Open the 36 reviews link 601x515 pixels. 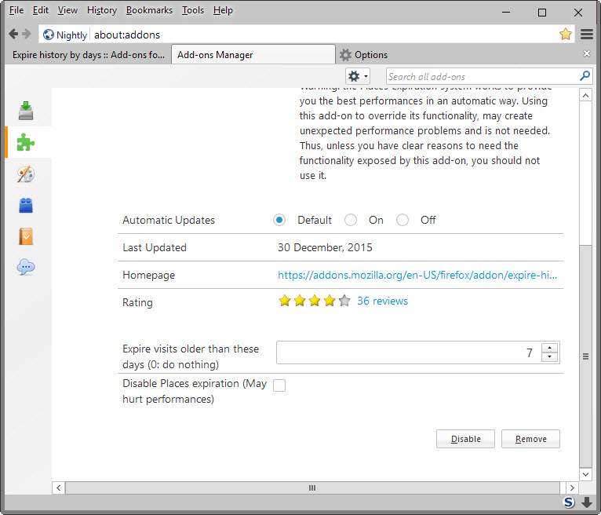[x=382, y=301]
